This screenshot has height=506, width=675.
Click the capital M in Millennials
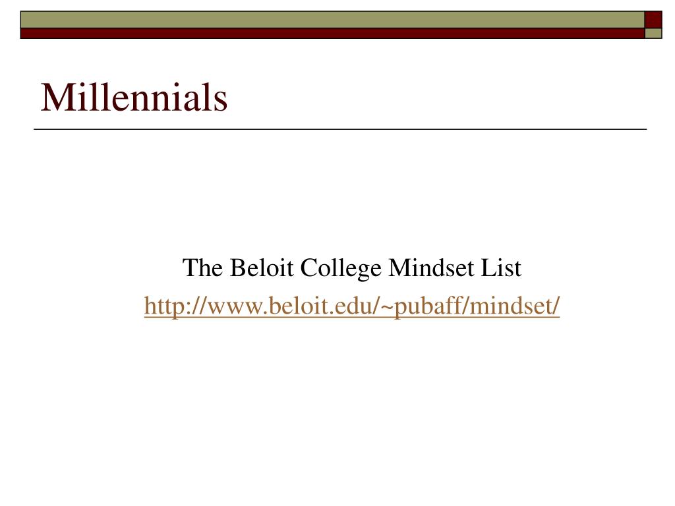point(58,98)
